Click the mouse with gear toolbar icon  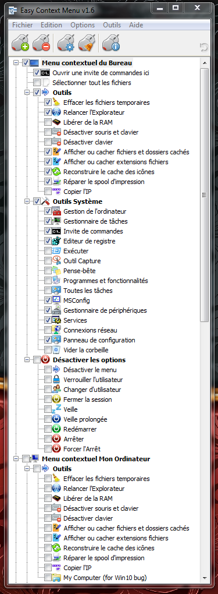tap(65, 43)
